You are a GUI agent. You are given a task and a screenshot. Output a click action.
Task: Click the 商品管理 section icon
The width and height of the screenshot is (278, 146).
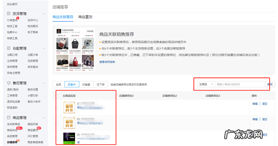9,117
